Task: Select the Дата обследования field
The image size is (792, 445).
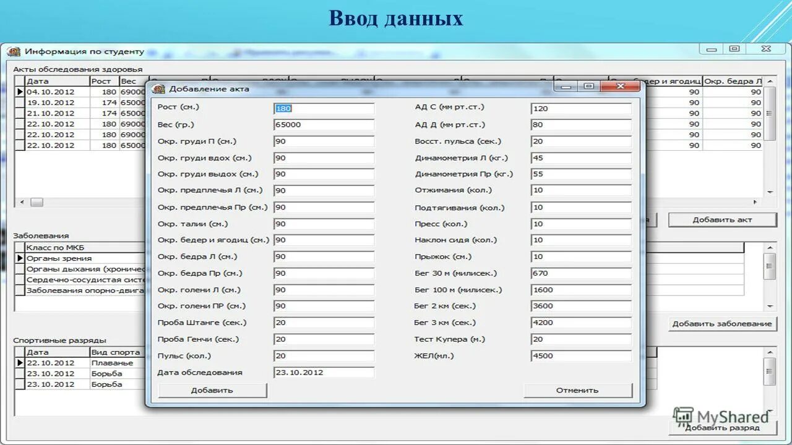Action: pos(324,371)
